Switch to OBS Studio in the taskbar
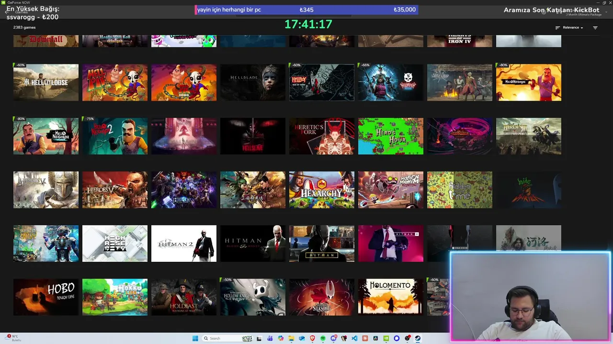613x344 pixels. pyautogui.click(x=407, y=338)
